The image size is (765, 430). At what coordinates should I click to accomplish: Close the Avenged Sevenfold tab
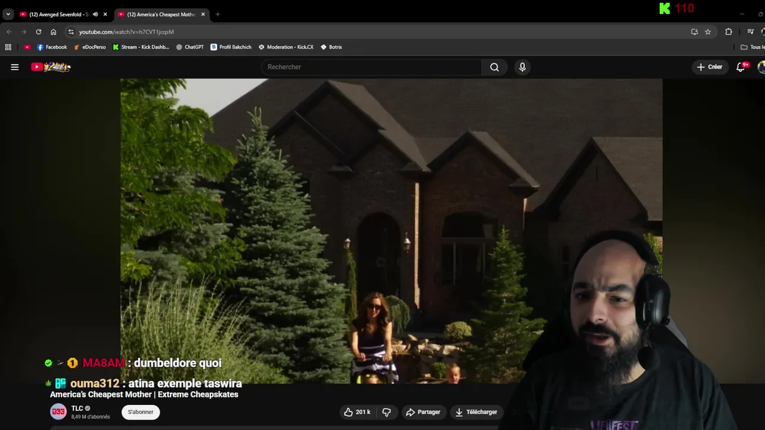[x=105, y=14]
